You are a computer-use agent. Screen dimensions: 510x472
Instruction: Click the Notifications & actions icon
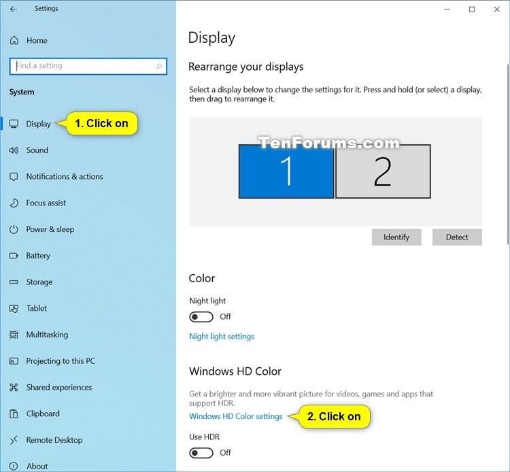14,177
